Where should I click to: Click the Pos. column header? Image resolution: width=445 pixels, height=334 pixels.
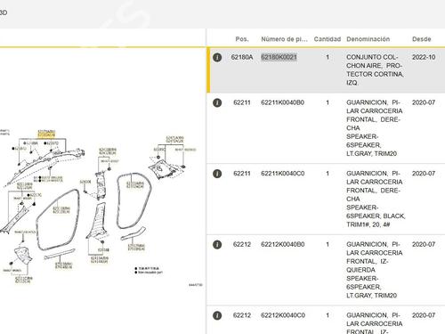point(242,39)
